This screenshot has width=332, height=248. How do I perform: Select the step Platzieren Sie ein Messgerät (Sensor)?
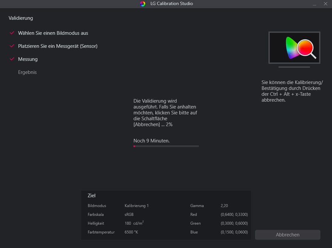click(58, 46)
